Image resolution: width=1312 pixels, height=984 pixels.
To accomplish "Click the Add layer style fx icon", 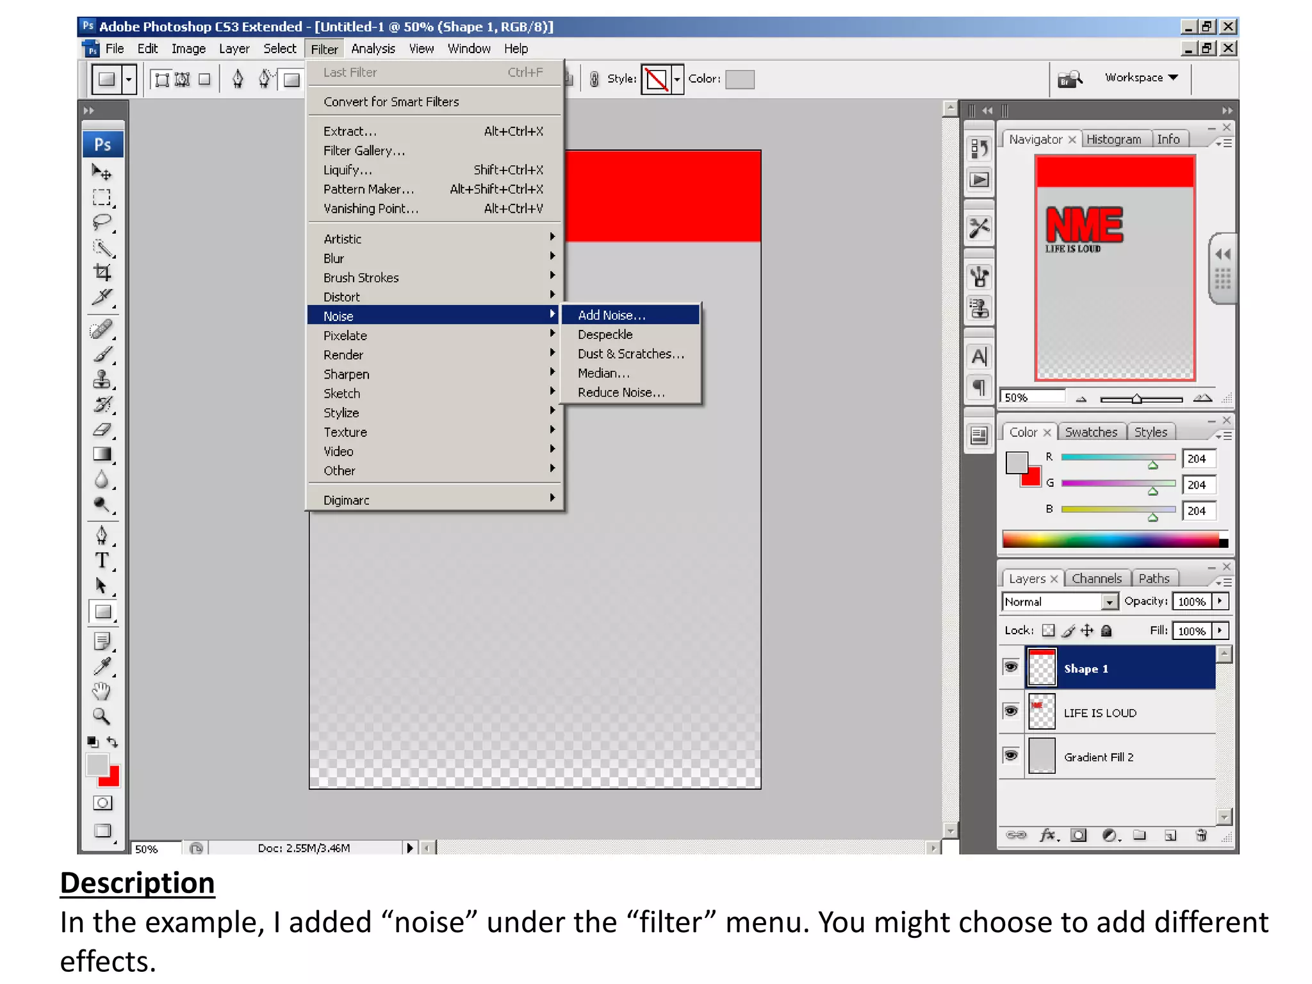I will 1048,835.
